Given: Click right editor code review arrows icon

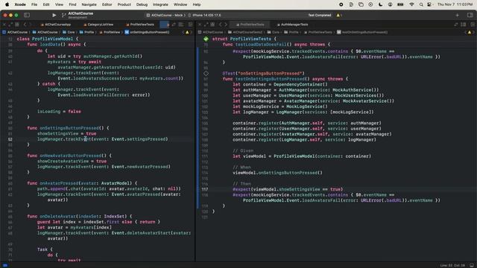Looking at the screenshot, I should coord(456,25).
